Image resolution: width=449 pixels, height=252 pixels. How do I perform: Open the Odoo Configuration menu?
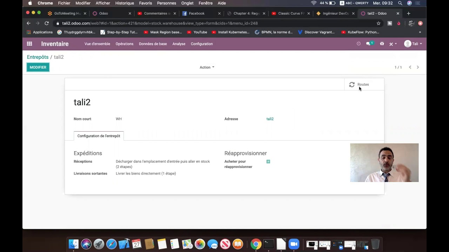click(202, 44)
